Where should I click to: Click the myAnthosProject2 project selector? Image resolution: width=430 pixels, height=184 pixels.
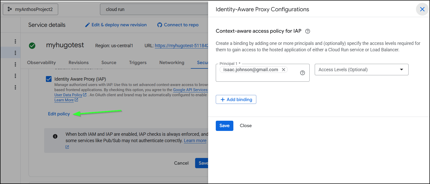tap(31, 9)
